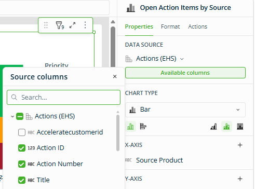Click the dashboard canvas vertical scrollbar
The width and height of the screenshot is (255, 189).
113,47
